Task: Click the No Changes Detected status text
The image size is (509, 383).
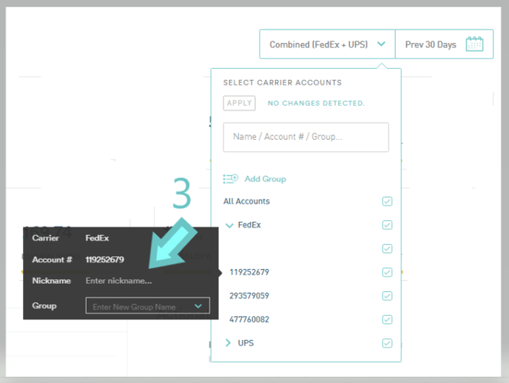Action: [316, 103]
